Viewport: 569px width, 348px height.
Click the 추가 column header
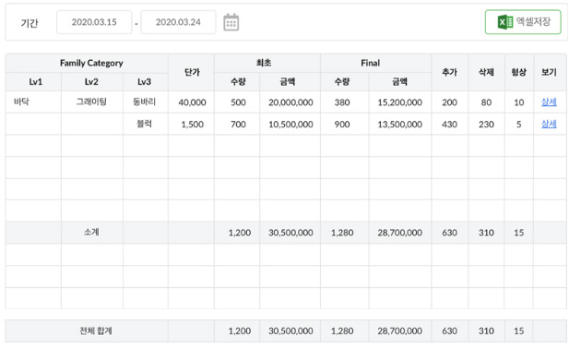tap(450, 72)
